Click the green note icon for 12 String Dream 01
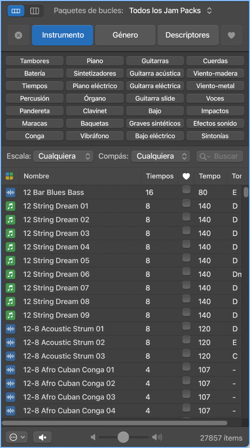The width and height of the screenshot is (250, 448). (x=10, y=206)
